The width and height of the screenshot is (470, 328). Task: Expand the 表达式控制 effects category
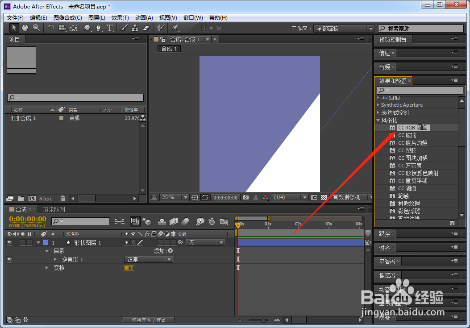[378, 112]
